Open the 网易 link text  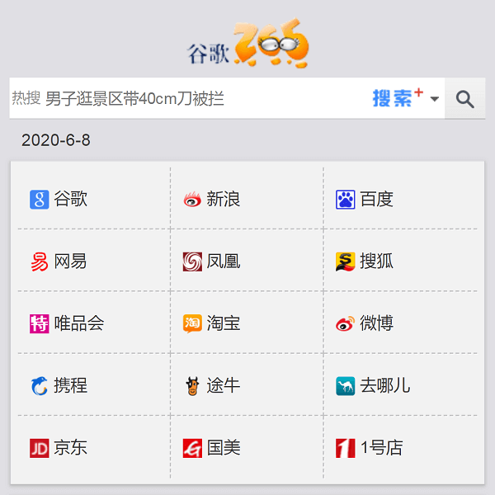click(x=70, y=261)
